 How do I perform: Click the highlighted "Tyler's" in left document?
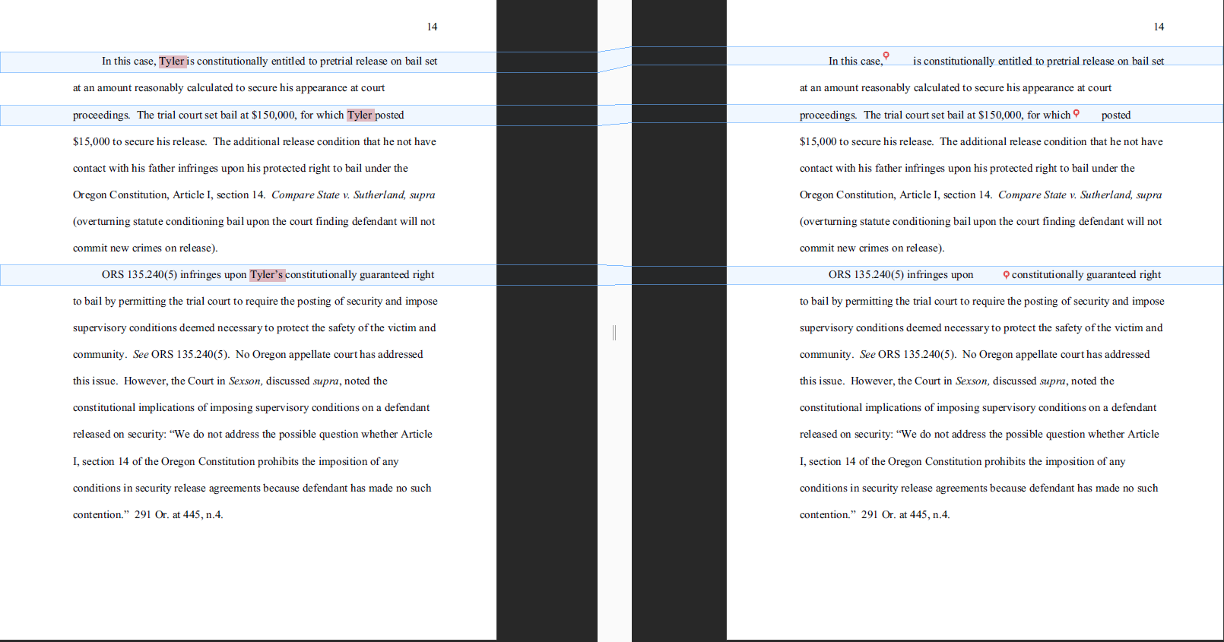coord(267,275)
